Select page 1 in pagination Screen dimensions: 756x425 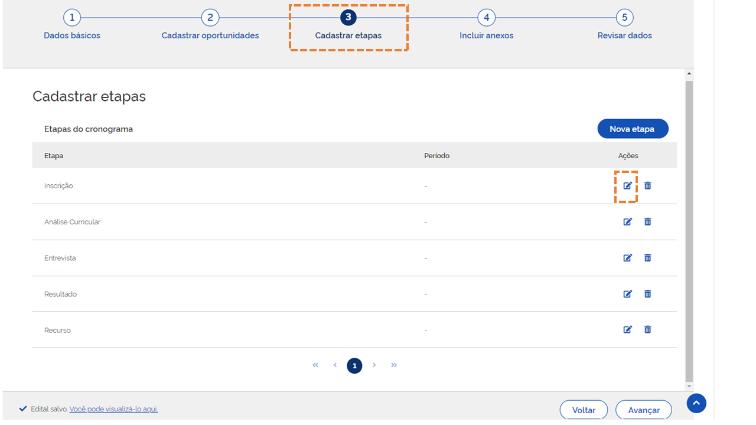(x=354, y=366)
